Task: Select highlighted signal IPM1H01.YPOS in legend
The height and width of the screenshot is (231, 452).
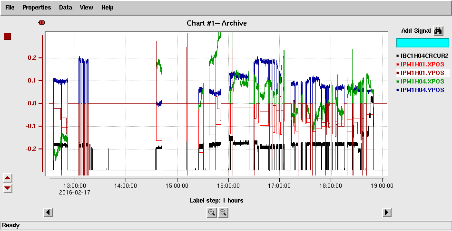Action: [422, 73]
